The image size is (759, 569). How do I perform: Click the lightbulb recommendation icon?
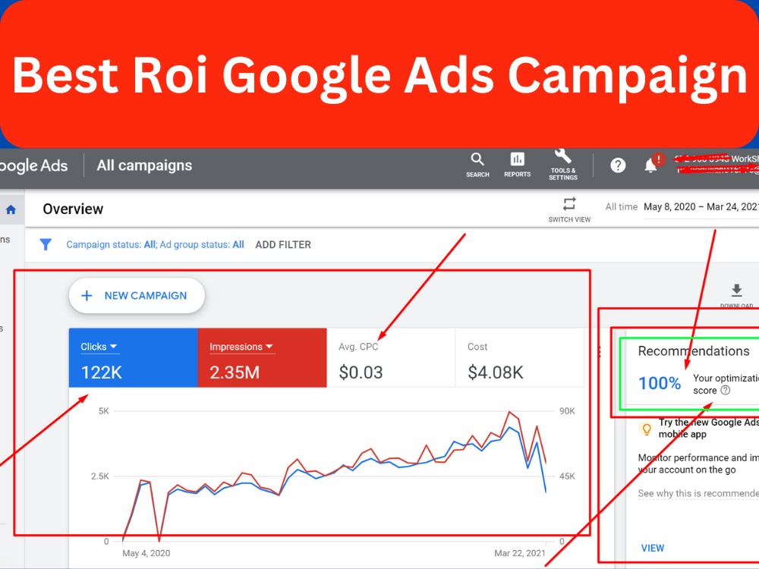(646, 429)
